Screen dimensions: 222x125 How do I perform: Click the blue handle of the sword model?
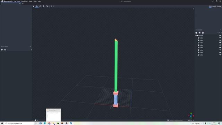pos(116,99)
